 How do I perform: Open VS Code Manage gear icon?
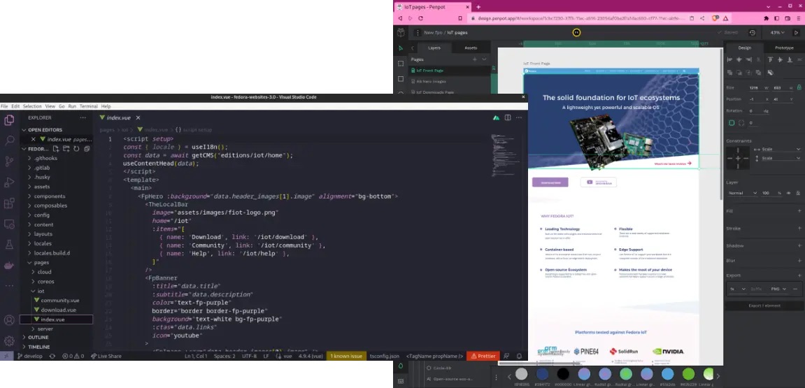[x=9, y=341]
